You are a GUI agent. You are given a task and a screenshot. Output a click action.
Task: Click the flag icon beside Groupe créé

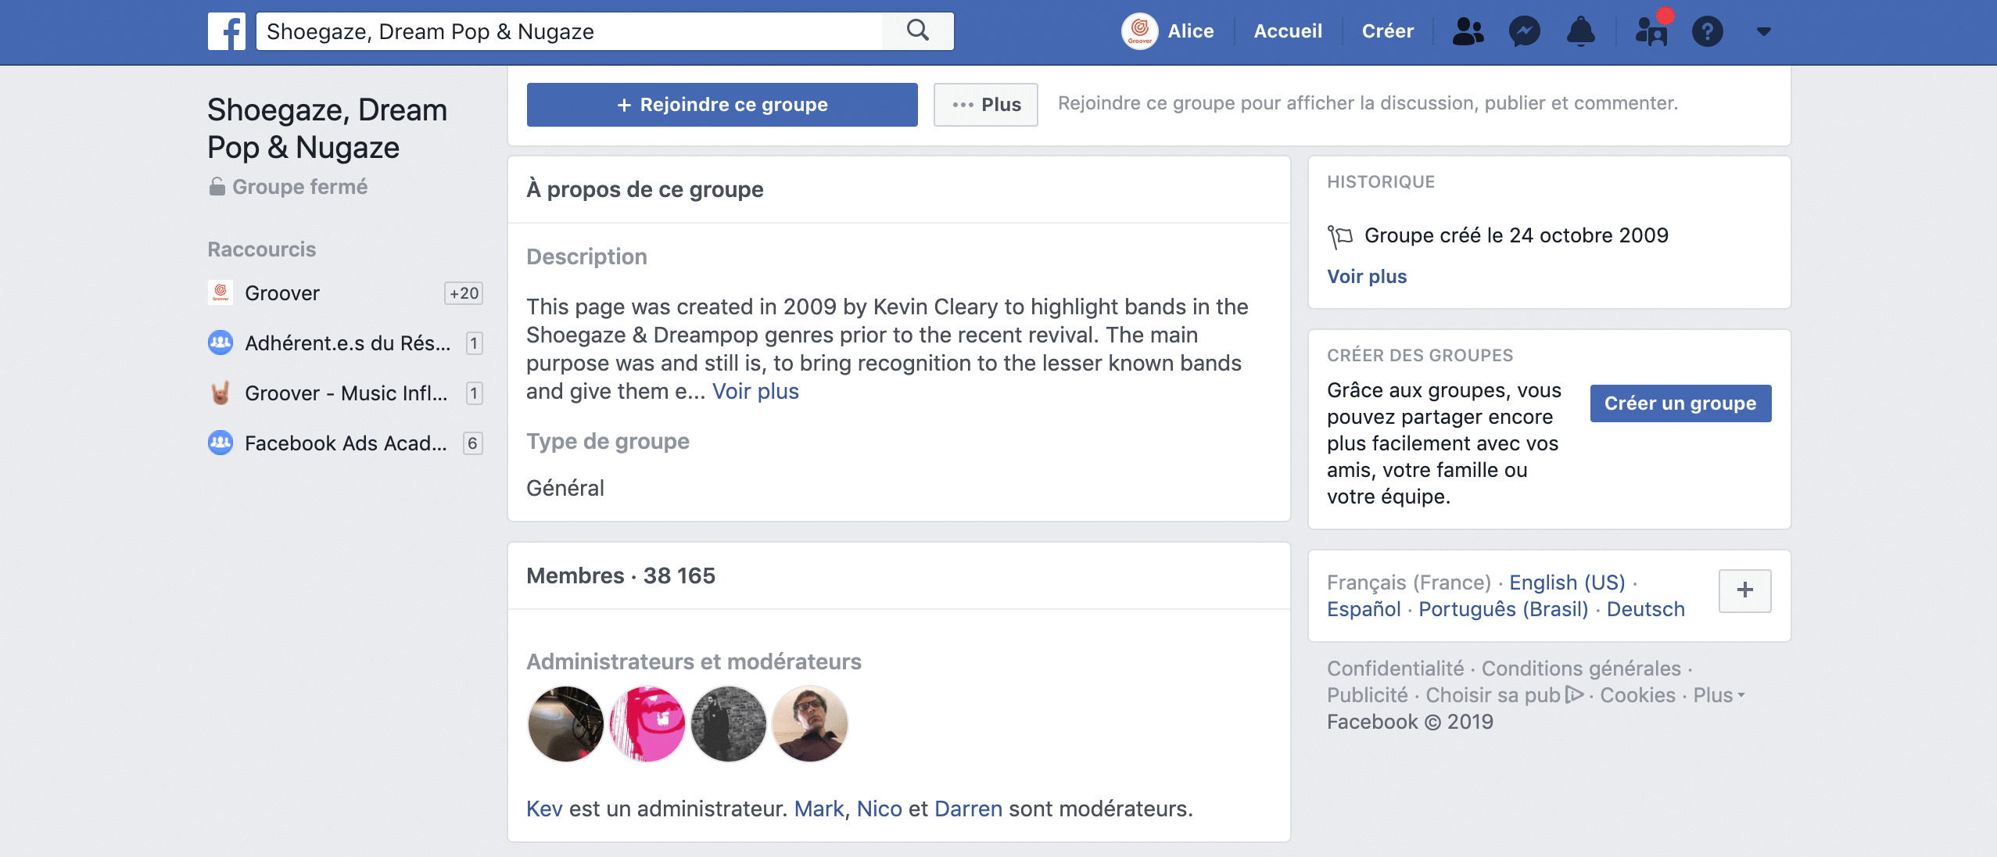(x=1340, y=236)
